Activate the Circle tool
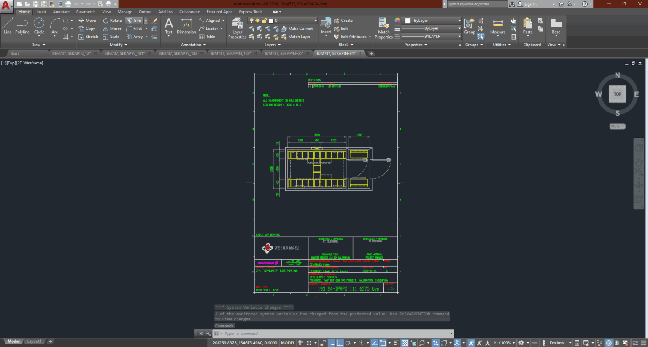This screenshot has height=347, width=648. point(39,26)
